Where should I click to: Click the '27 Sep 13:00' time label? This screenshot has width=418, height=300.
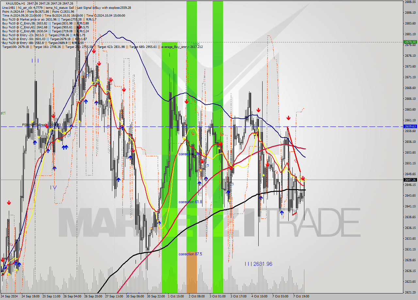tap(114, 296)
